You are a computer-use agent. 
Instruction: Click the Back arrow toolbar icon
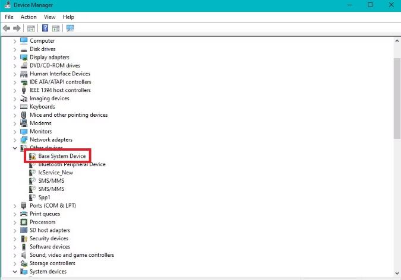7,28
